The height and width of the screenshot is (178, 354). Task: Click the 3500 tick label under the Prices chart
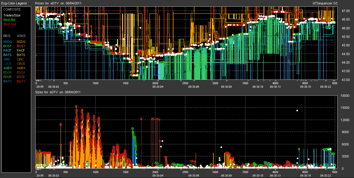pyautogui.click(x=245, y=83)
